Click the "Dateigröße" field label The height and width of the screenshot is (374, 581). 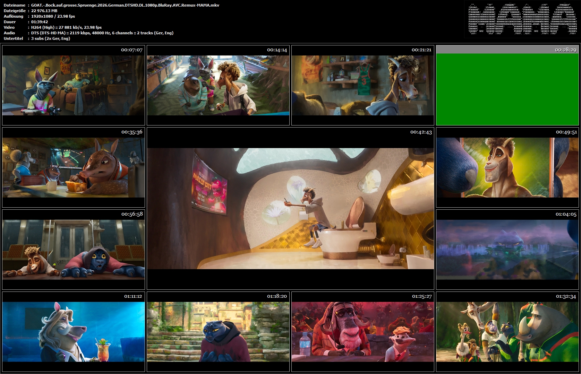point(15,11)
